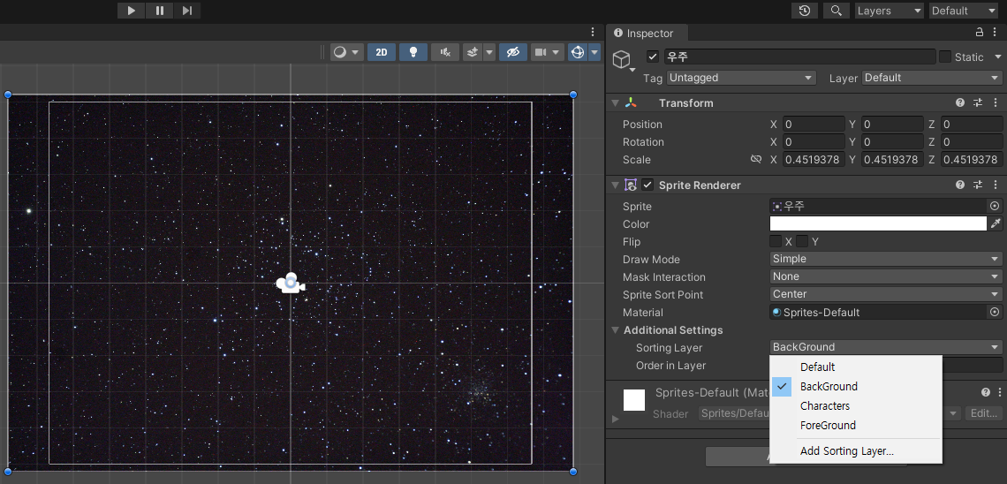This screenshot has width=1007, height=484.
Task: Choose ForeGround in sorting layer menu
Action: [855, 425]
